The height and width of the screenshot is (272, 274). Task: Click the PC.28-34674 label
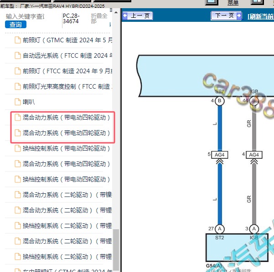point(71,19)
